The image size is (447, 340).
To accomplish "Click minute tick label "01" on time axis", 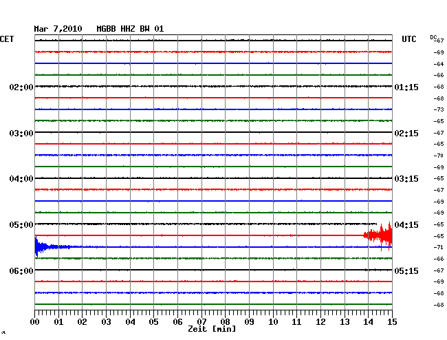I will pos(58,322).
